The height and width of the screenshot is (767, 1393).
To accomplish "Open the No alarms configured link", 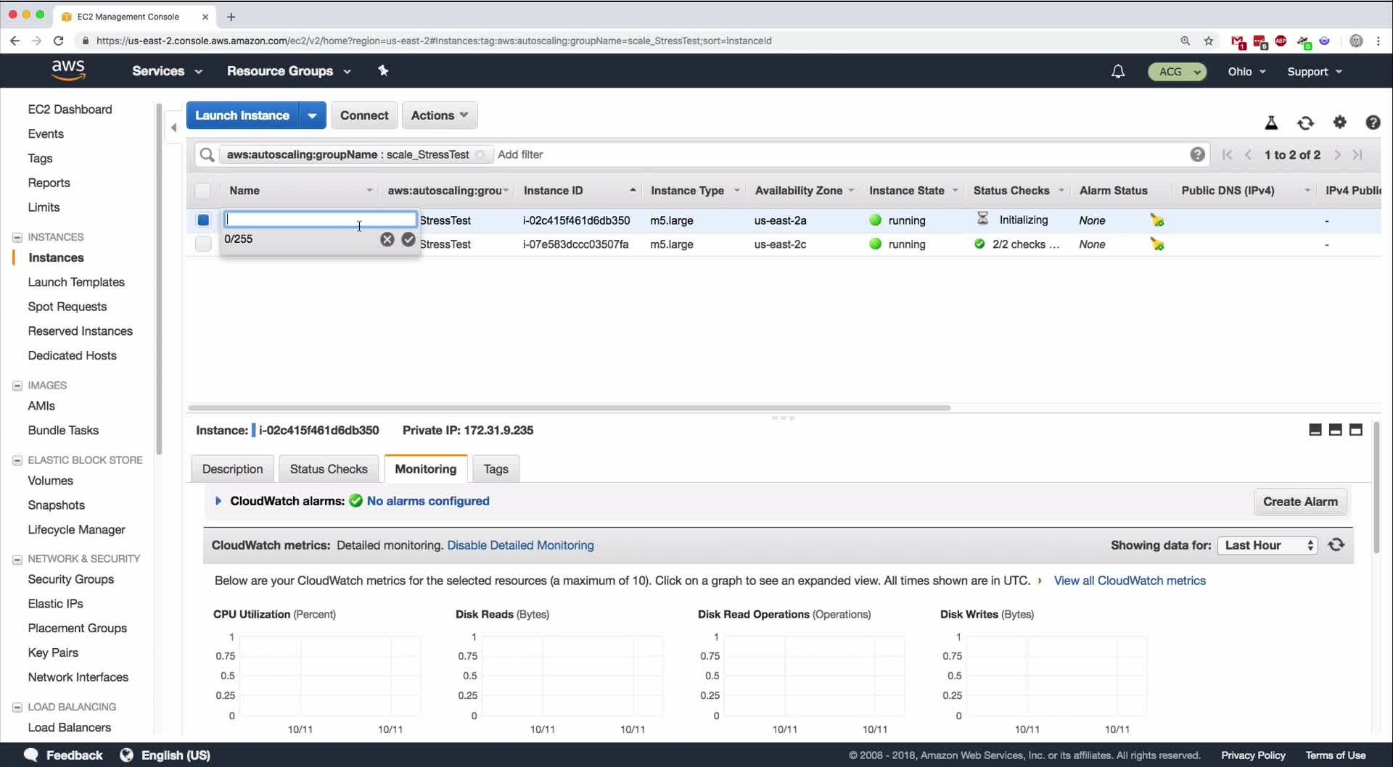I will (428, 501).
